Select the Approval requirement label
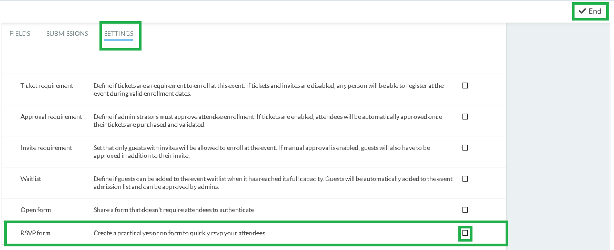614x250 pixels. [51, 117]
